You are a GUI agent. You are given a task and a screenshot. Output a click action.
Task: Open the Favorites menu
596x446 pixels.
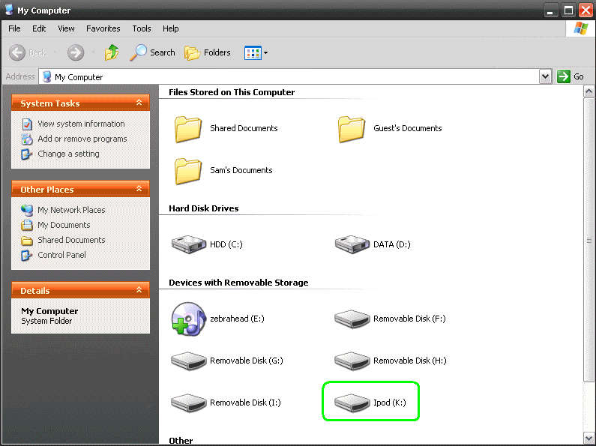click(x=103, y=28)
